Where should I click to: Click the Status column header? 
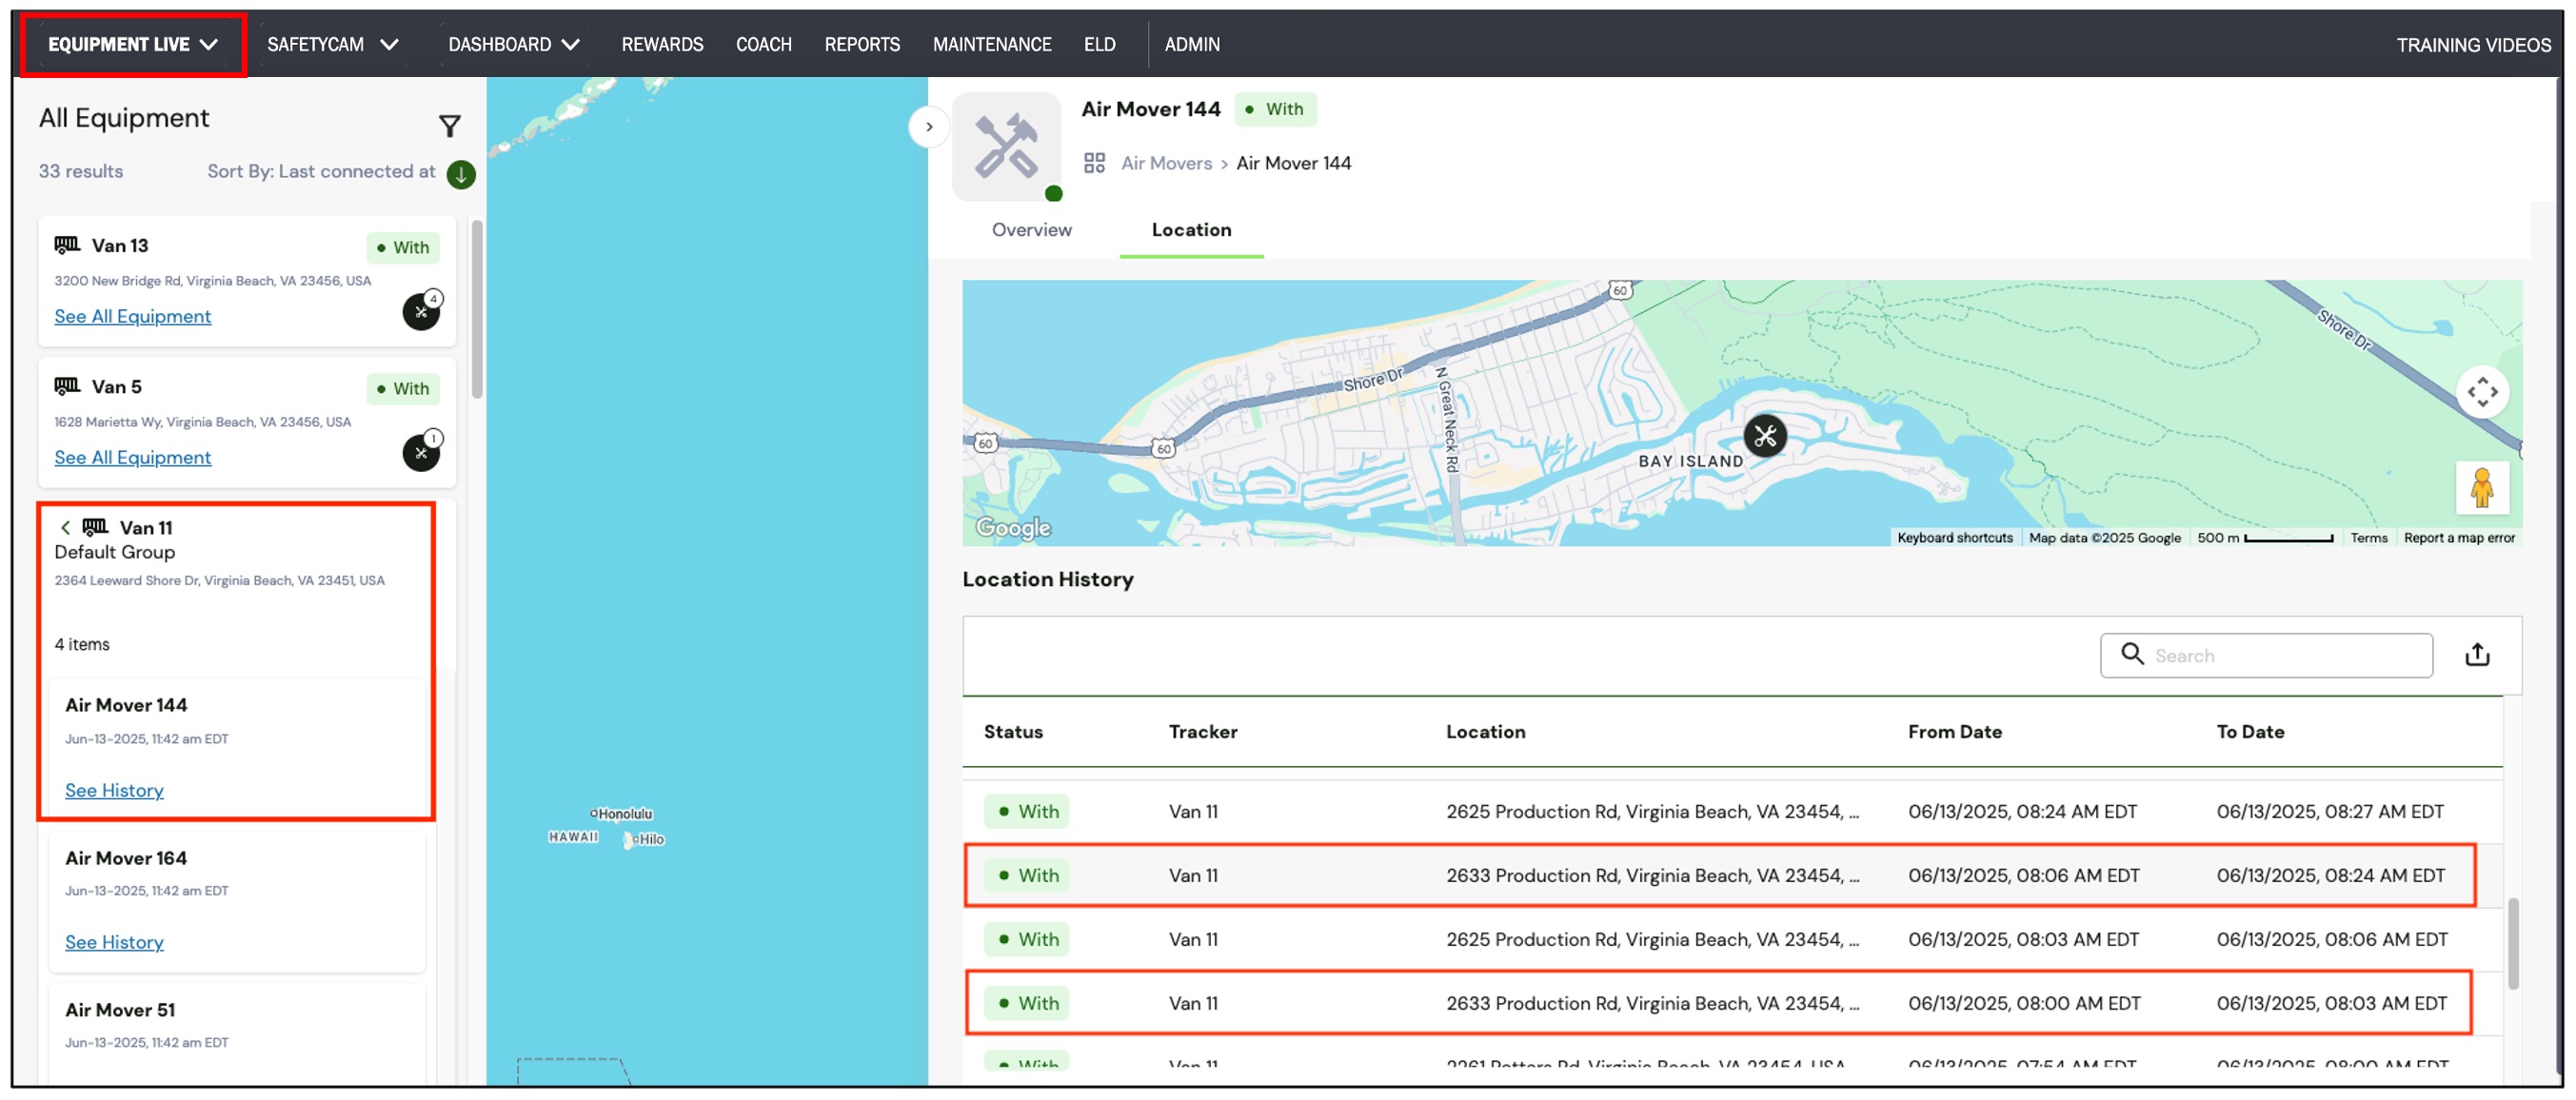tap(1013, 732)
